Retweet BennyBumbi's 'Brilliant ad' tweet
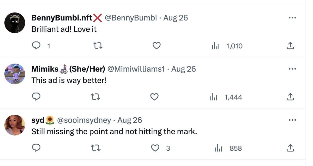 pyautogui.click(x=98, y=46)
